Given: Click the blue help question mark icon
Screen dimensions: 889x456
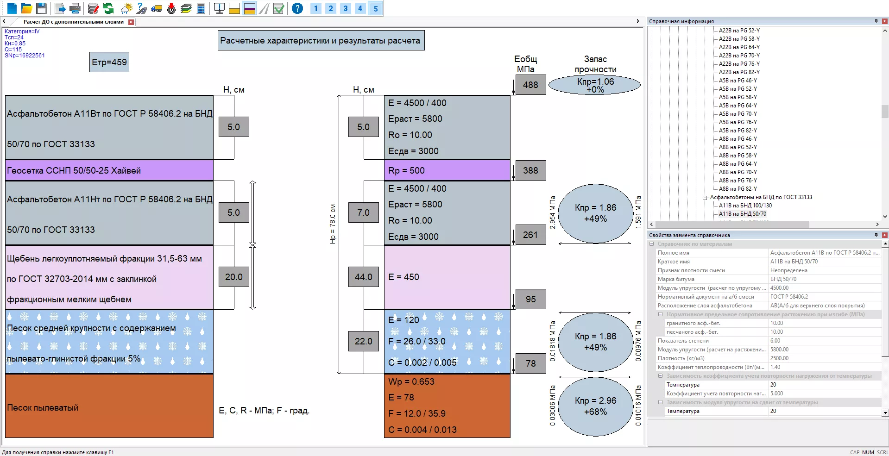Looking at the screenshot, I should (297, 8).
